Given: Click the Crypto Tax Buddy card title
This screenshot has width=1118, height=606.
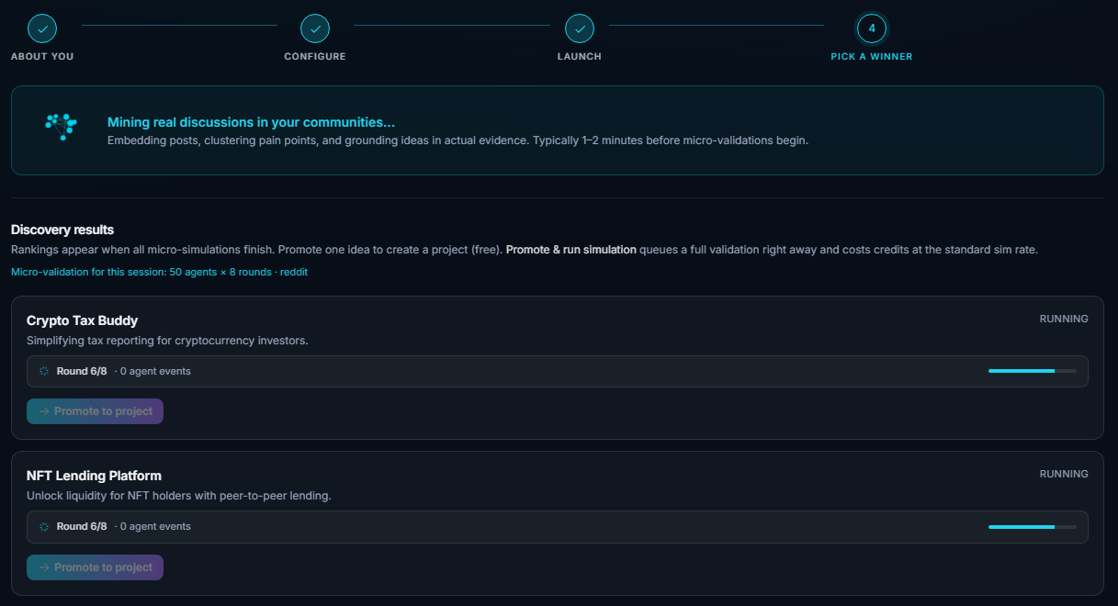Looking at the screenshot, I should coord(83,320).
